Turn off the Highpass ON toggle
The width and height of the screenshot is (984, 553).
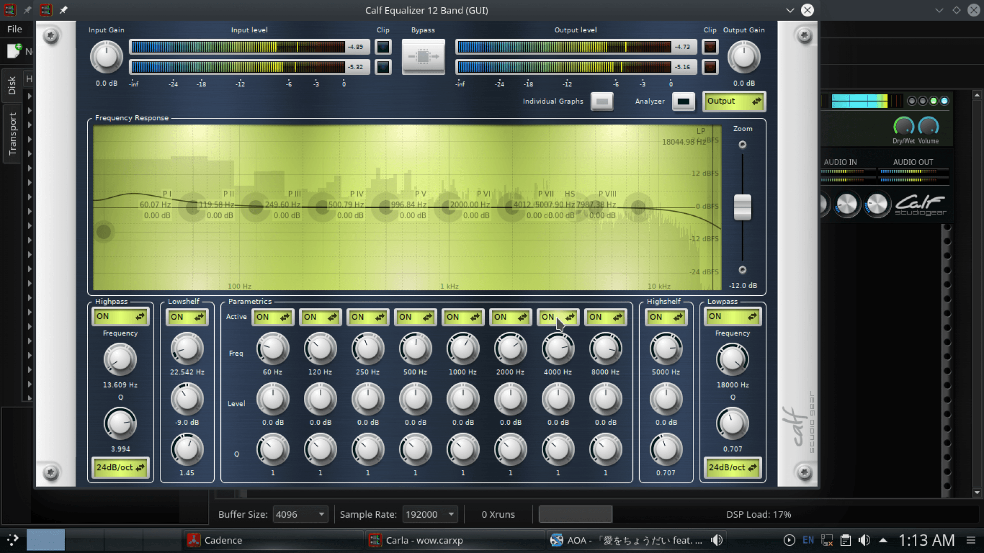[120, 317]
